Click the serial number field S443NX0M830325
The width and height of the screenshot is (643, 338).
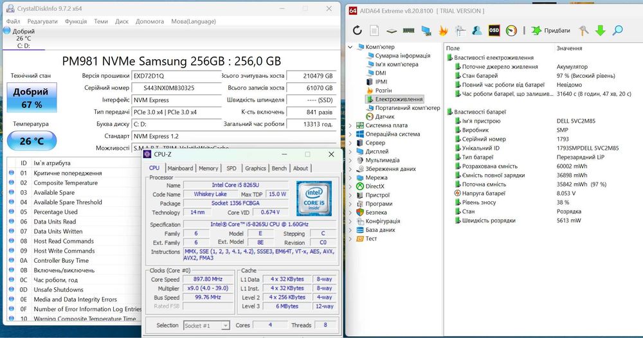coord(177,87)
